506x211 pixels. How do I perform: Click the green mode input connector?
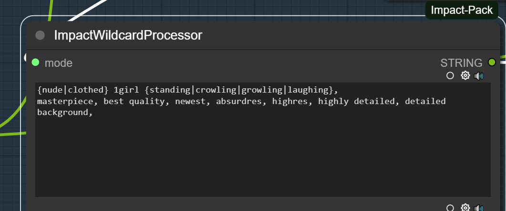point(35,63)
